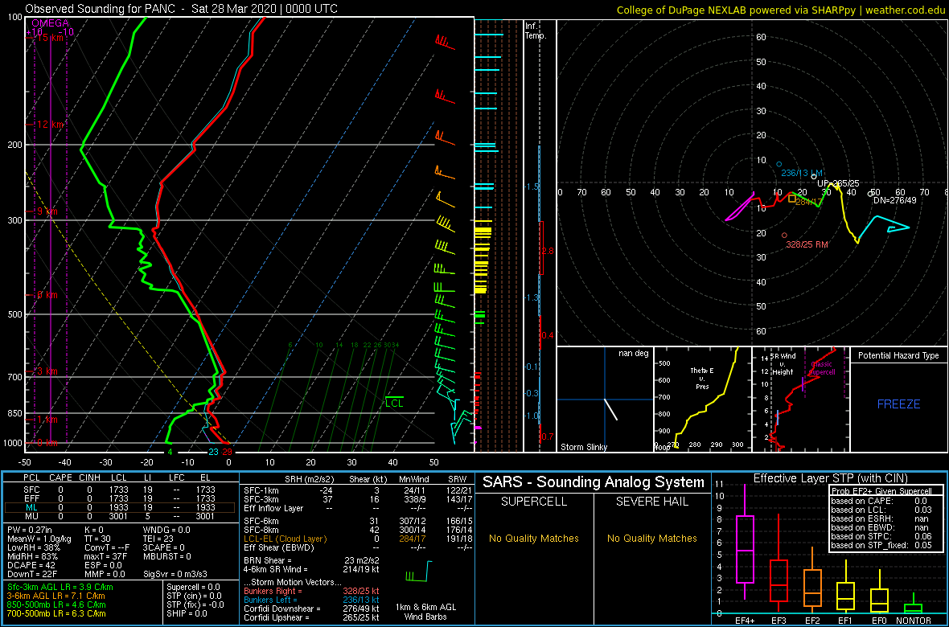Click the 'Corfidi Downshear = 276/49 kt' line
Screen dimensions: 949x627
click(x=311, y=609)
